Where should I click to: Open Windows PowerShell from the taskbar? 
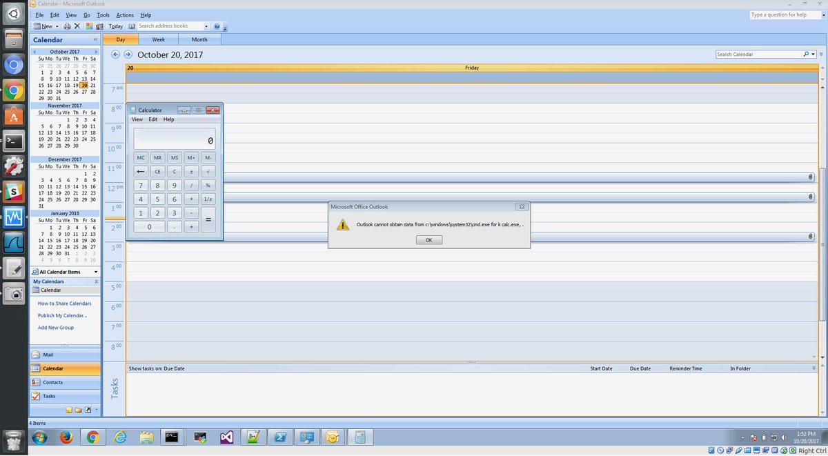tap(281, 437)
